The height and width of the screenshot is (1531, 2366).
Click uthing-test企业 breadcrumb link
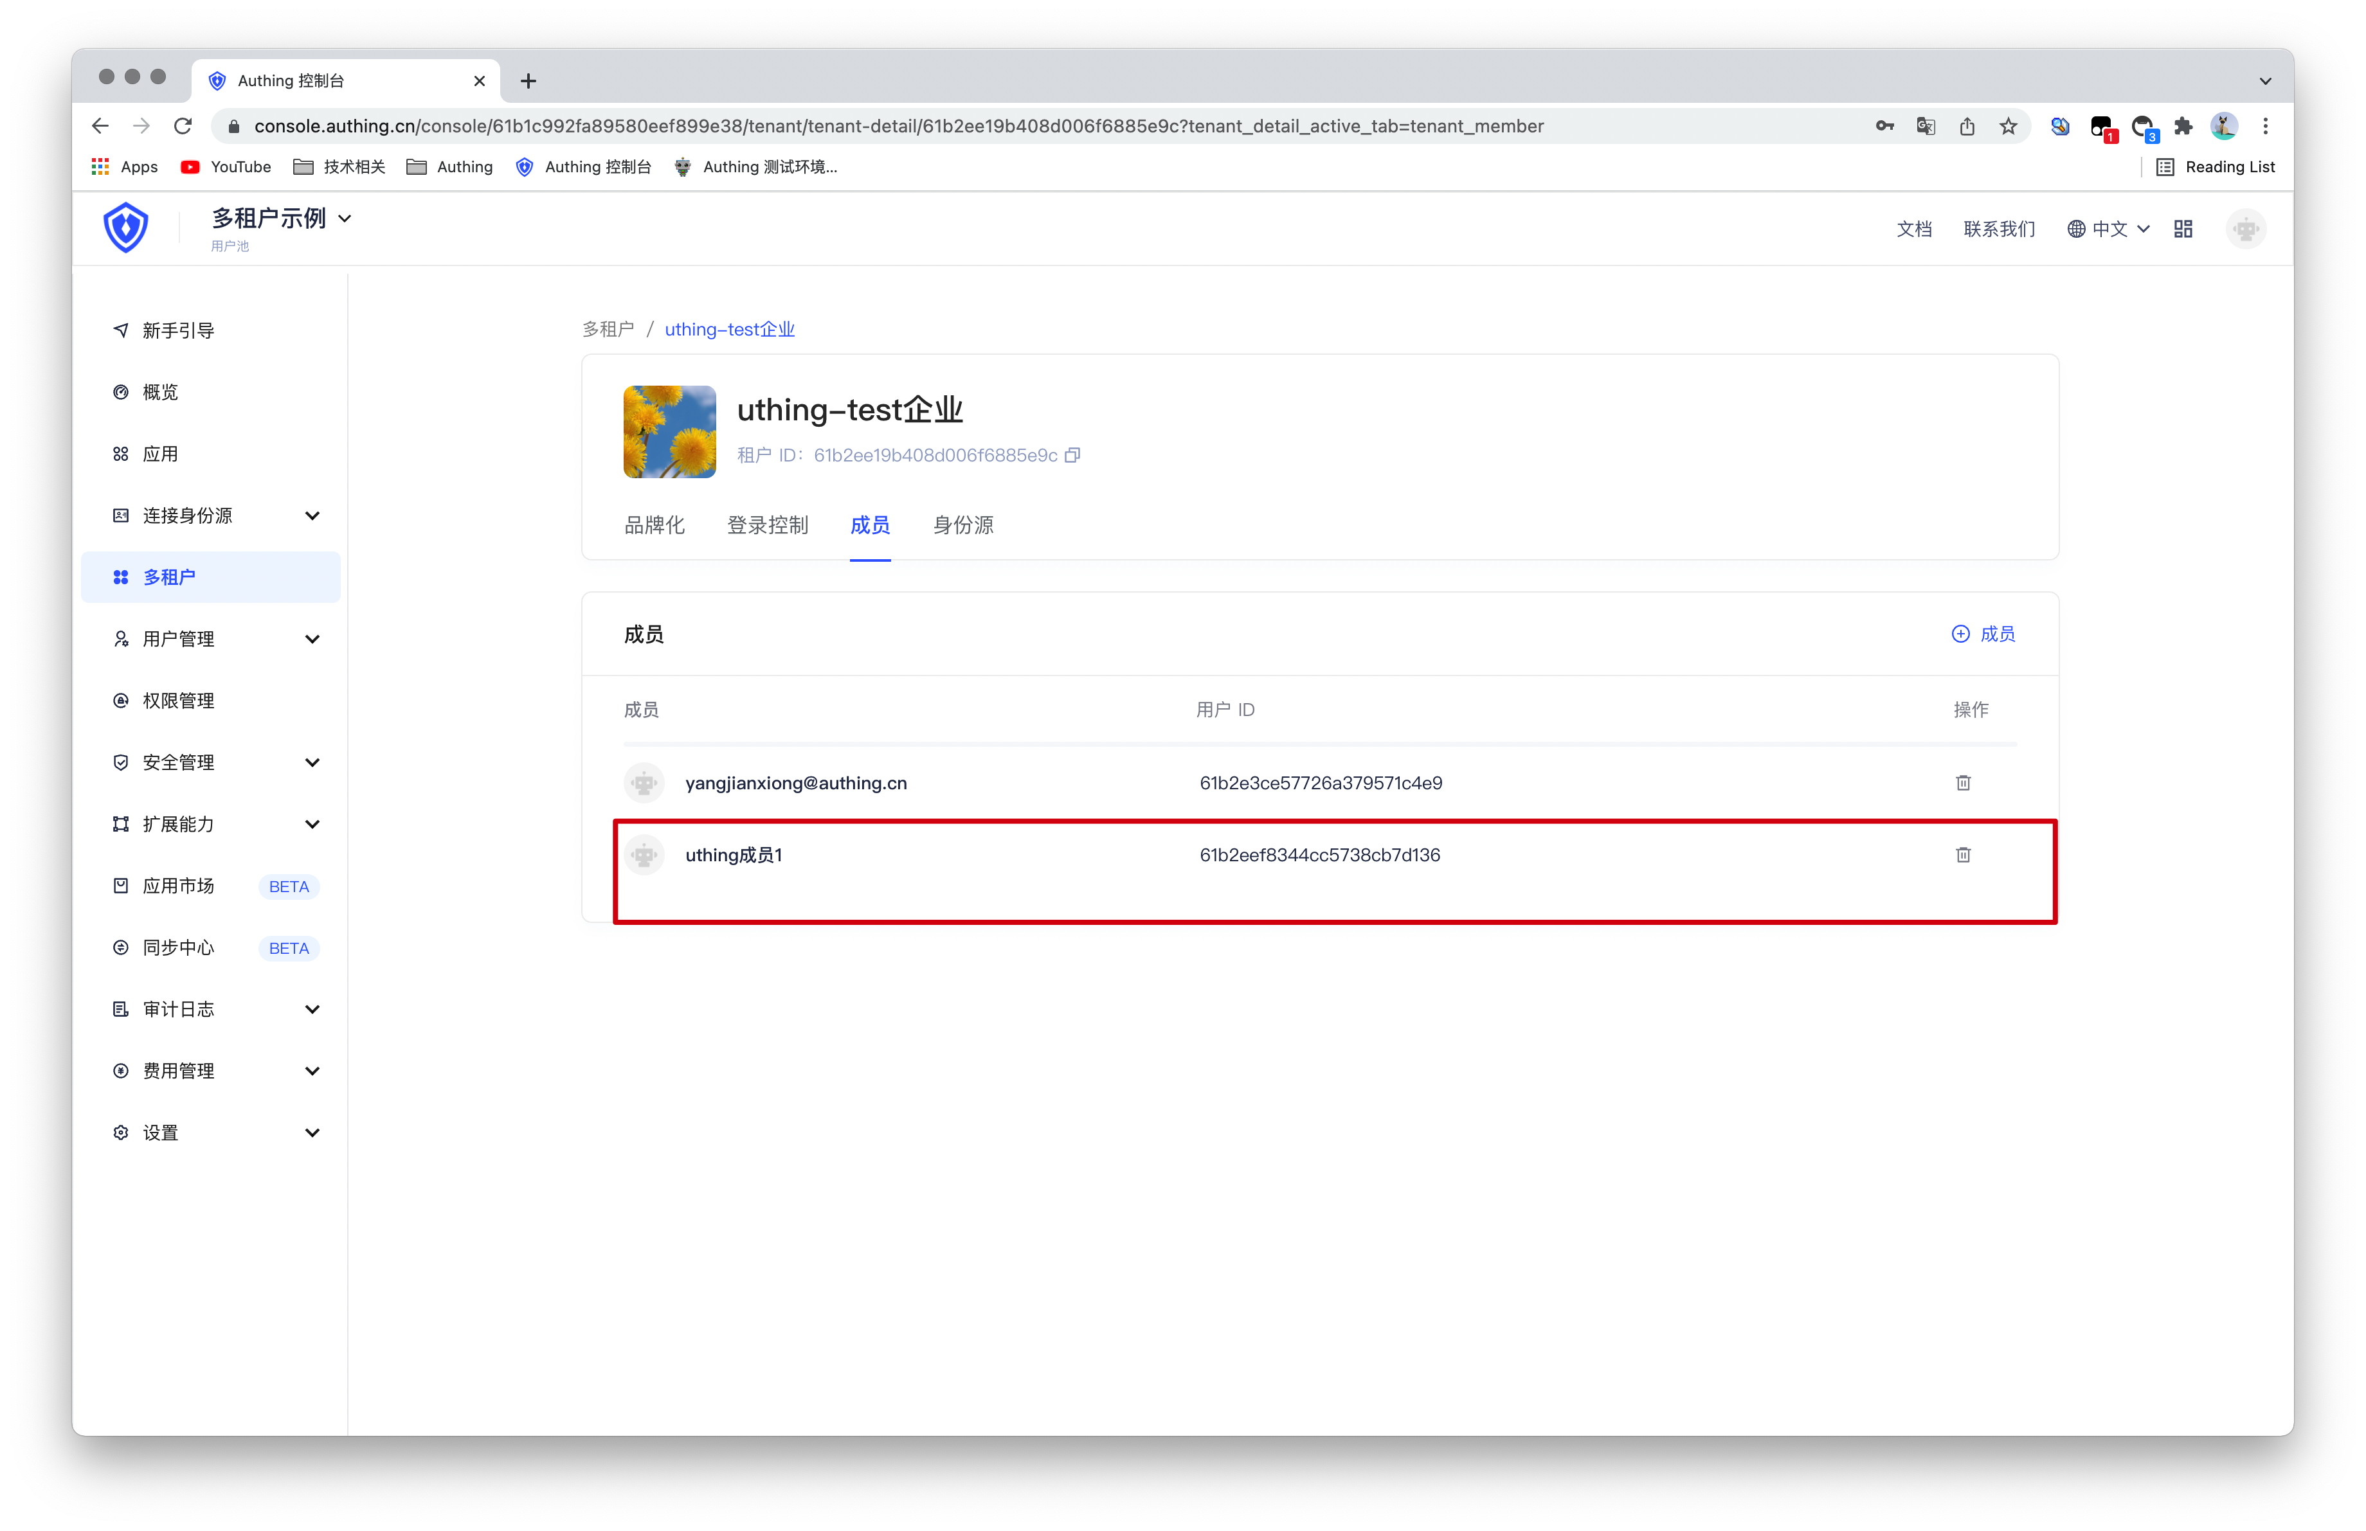pyautogui.click(x=730, y=329)
